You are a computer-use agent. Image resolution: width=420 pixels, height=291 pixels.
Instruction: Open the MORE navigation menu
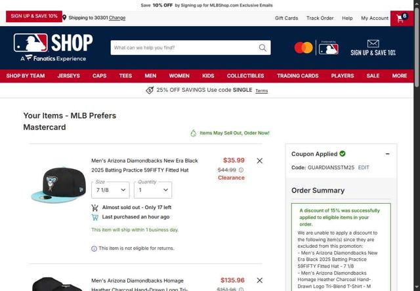(x=400, y=76)
